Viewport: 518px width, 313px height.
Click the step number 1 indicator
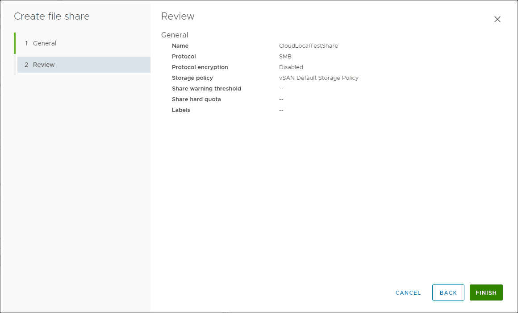click(x=26, y=43)
